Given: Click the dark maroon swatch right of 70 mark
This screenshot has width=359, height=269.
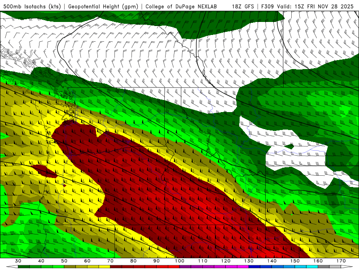Looking at the screenshot, I should coord(116,267).
